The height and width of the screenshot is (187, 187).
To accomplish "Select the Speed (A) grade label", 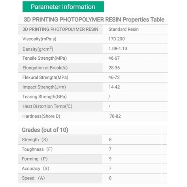I will (33, 178).
